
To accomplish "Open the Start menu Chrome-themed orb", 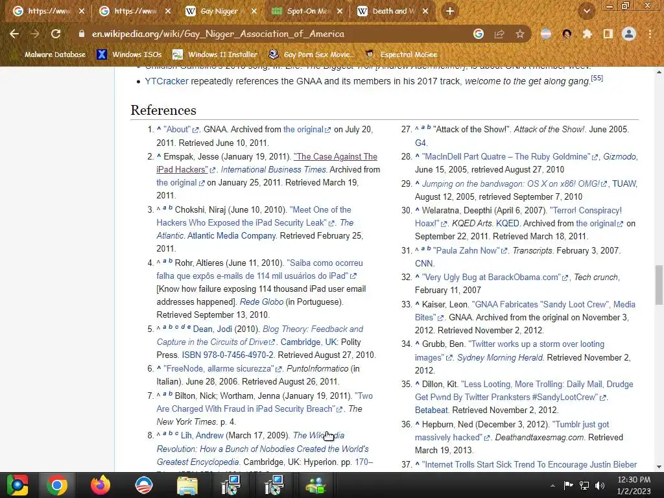I will click(17, 485).
